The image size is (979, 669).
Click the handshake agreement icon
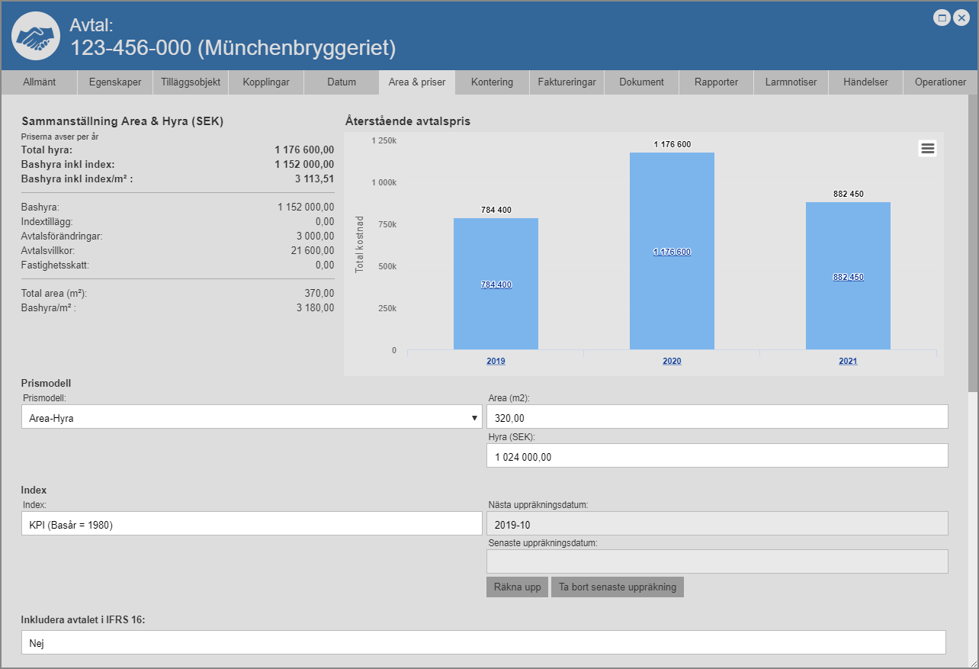pos(36,37)
